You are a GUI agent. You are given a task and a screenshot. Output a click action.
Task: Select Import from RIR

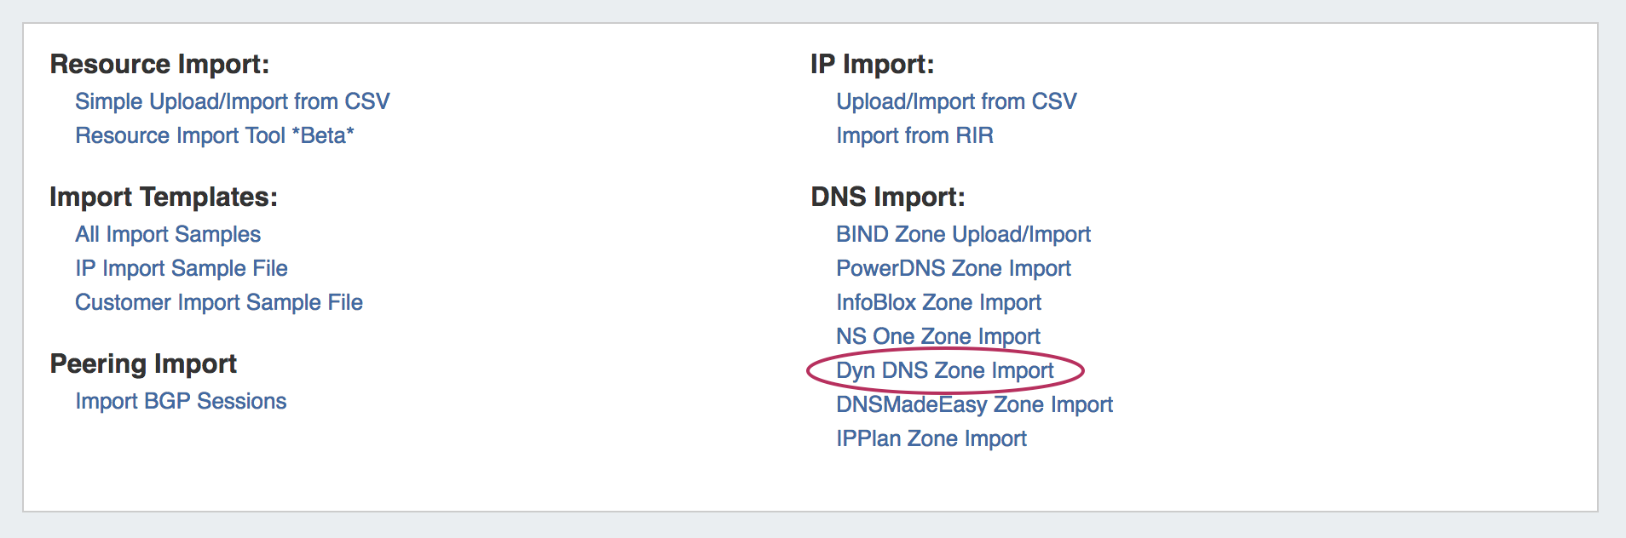tap(914, 135)
